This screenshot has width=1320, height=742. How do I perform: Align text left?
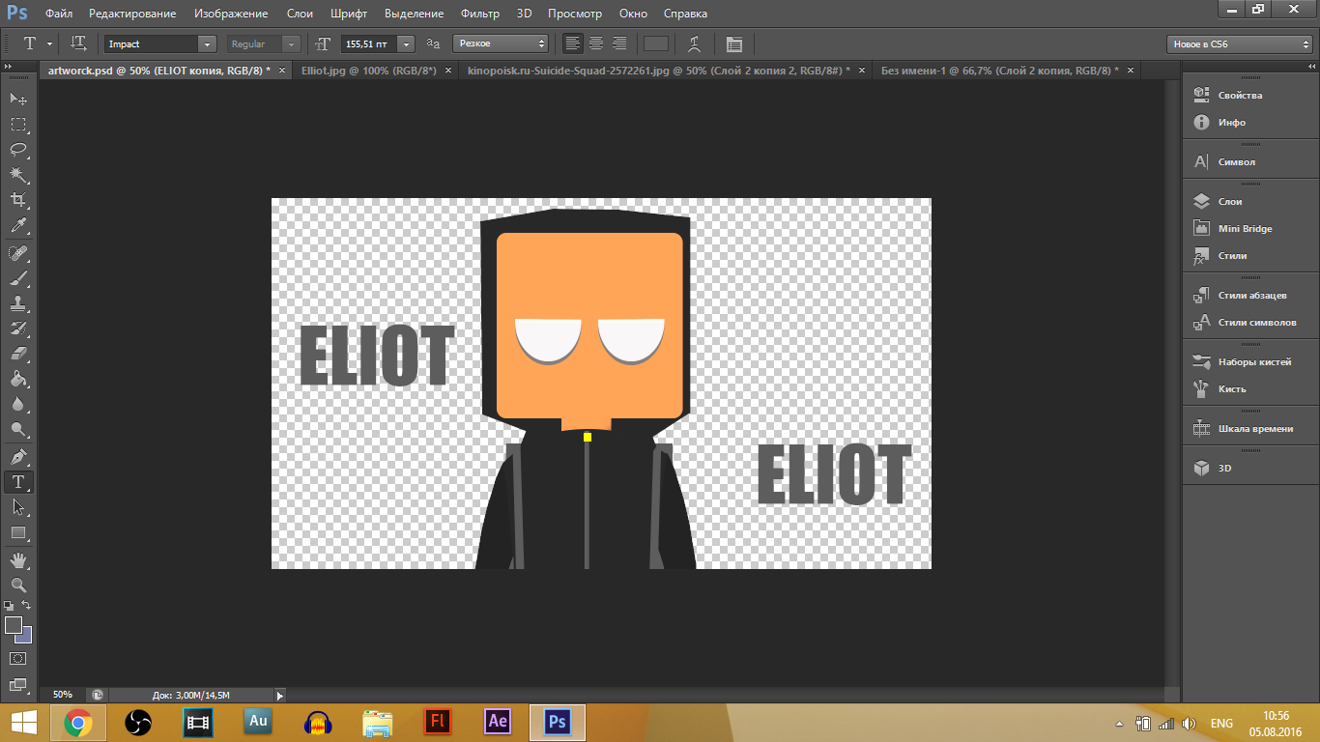click(x=573, y=43)
